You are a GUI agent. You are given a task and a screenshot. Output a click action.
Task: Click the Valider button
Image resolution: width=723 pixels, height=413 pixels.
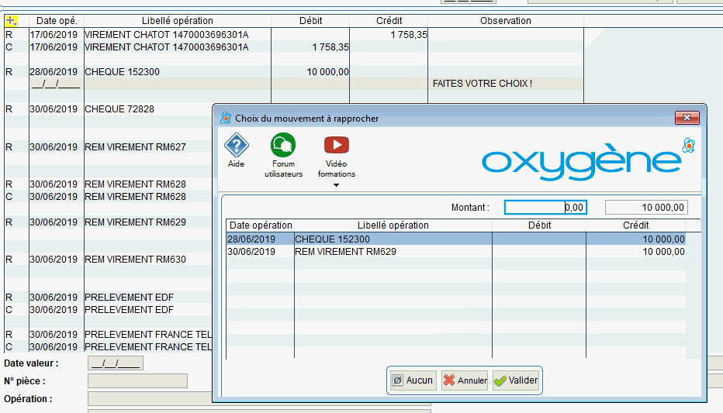tap(516, 380)
